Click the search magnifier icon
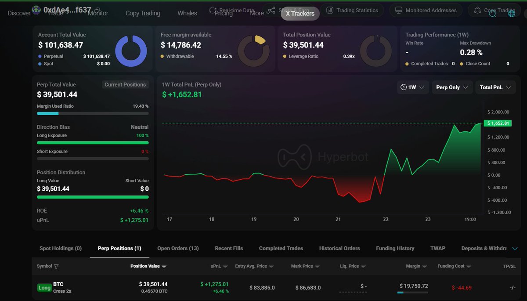 pyautogui.click(x=492, y=14)
